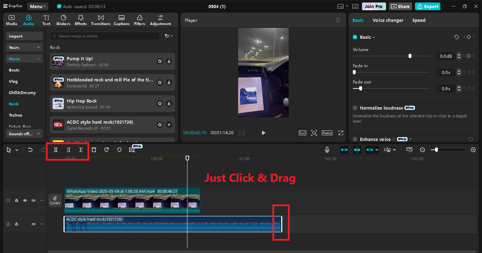Screen dimensions: 482x253
Task: Hide the video track with eye icon
Action: pos(25,200)
